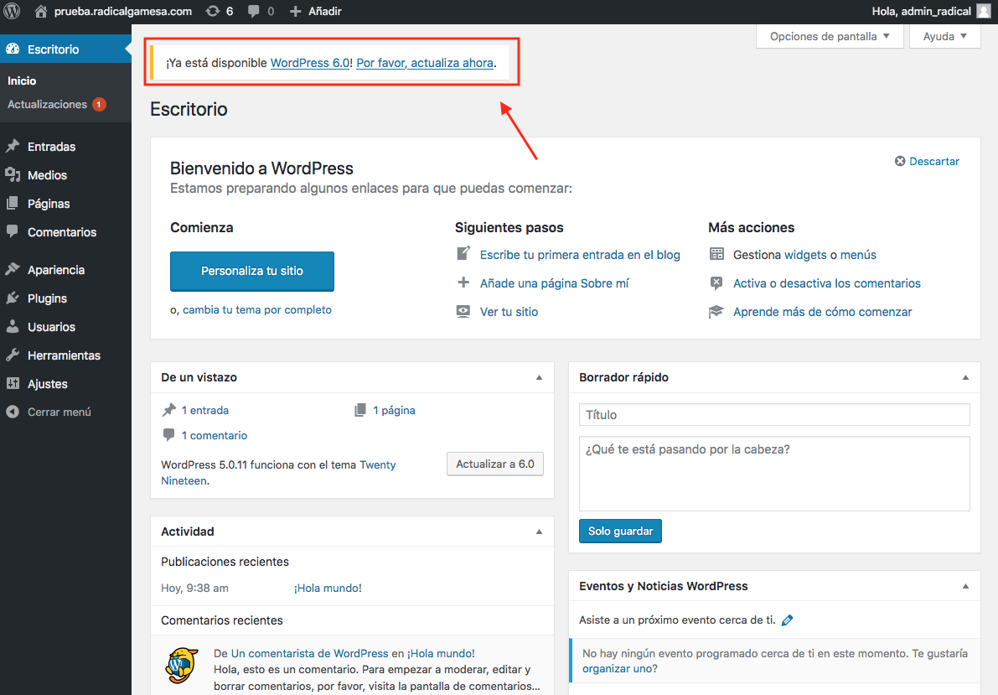This screenshot has height=695, width=998.
Task: Focus the draft content text area
Action: pos(774,474)
